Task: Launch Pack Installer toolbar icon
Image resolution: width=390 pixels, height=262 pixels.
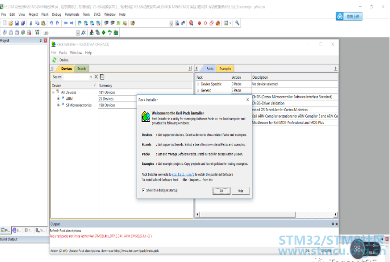Action: point(116,32)
